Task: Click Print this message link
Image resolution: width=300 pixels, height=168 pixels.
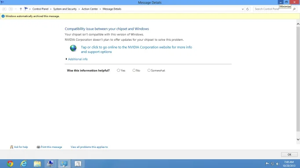Action: (x=51, y=147)
